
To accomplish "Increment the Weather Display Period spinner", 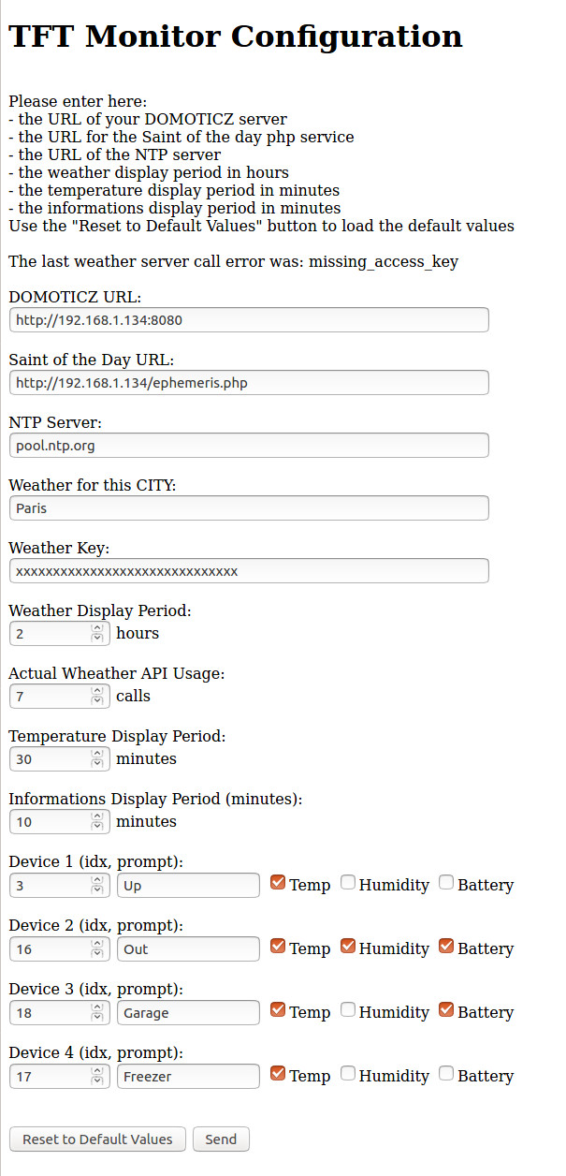I will pyautogui.click(x=97, y=628).
